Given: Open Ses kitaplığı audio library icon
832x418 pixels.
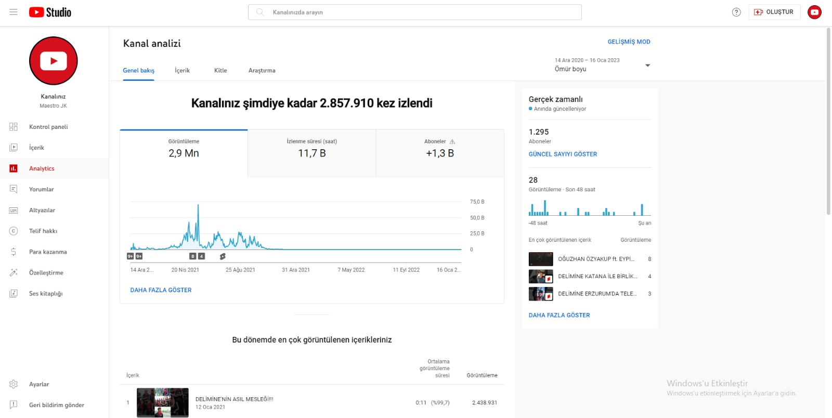Looking at the screenshot, I should point(14,293).
